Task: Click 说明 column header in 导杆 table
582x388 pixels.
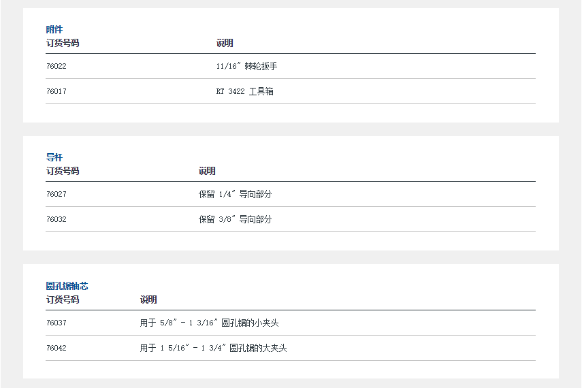Action: (207, 171)
